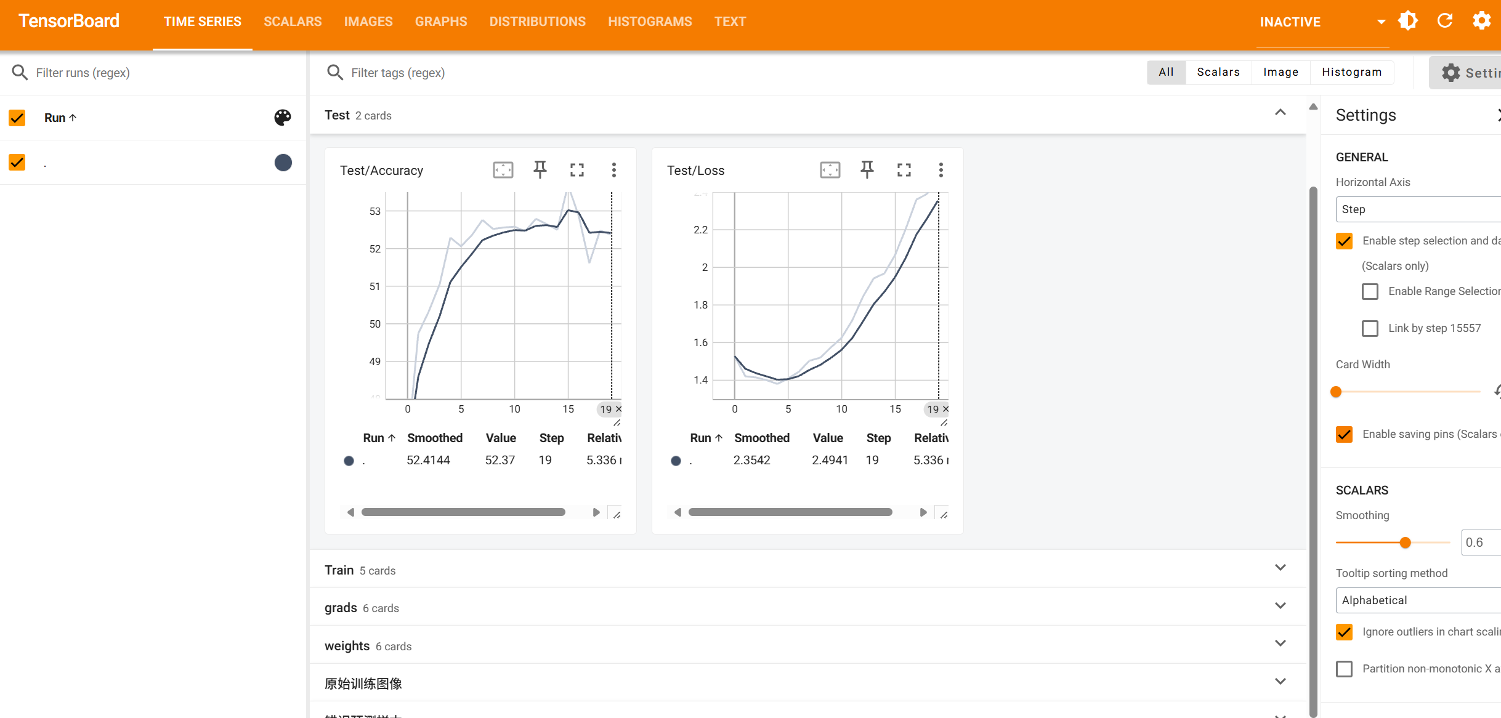Pin the Test/Accuracy card
This screenshot has width=1501, height=718.
click(x=540, y=170)
